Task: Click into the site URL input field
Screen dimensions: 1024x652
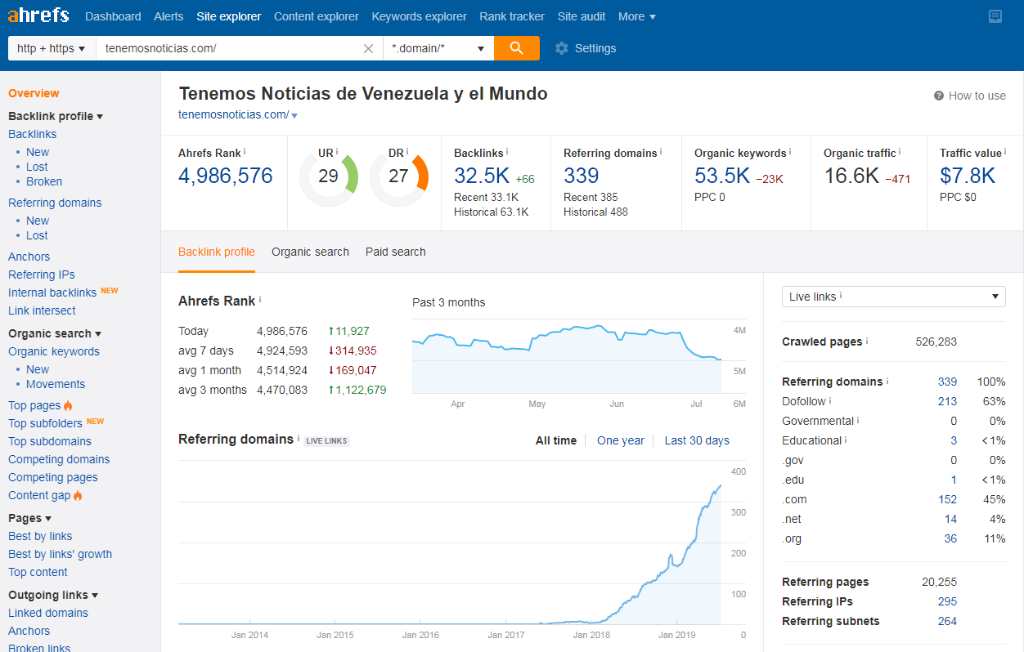Action: (229, 48)
